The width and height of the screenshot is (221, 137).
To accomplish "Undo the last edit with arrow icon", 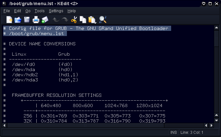I will point(56,20).
